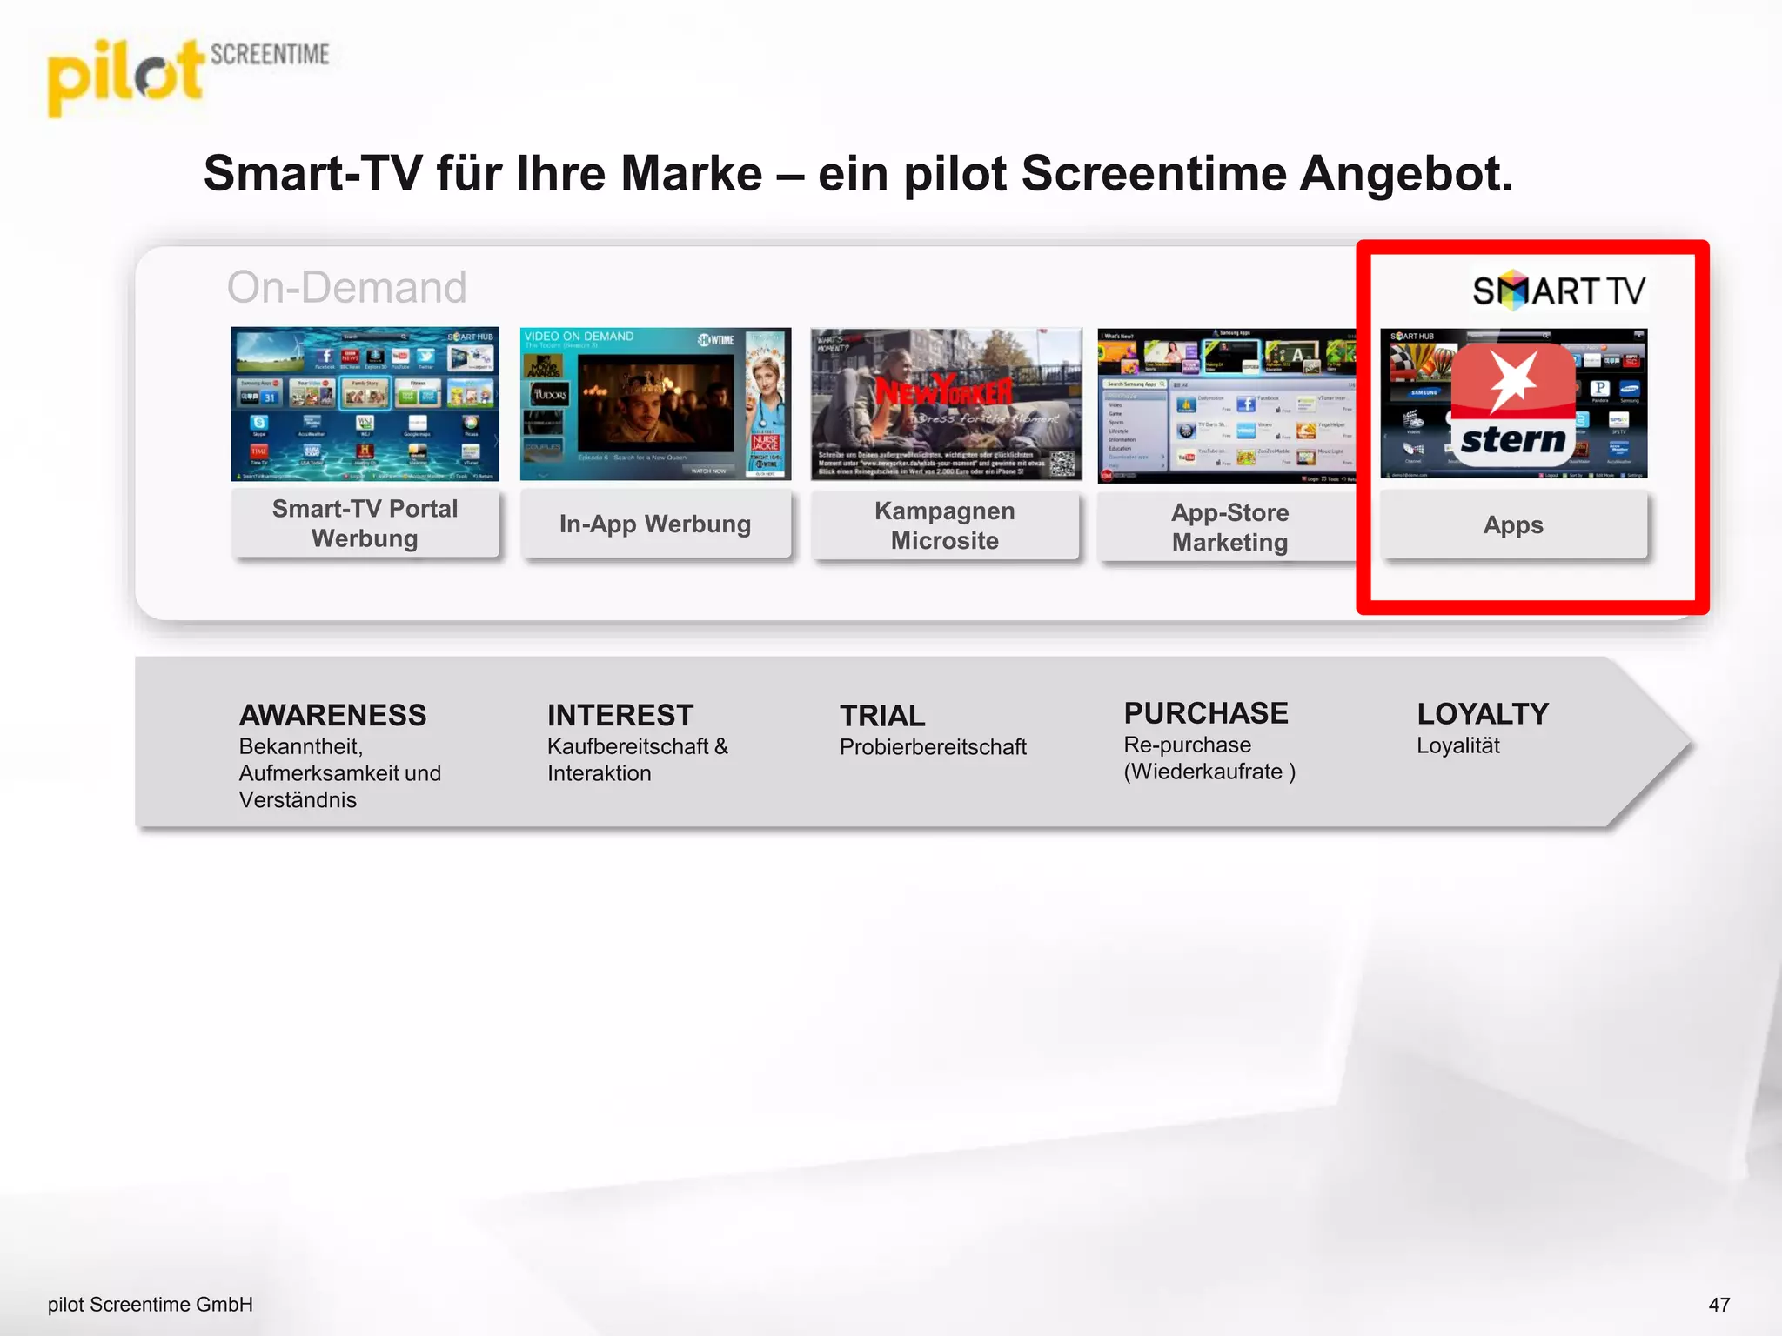Click the AWARENESS stage label
The height and width of the screenshot is (1336, 1782).
(333, 715)
